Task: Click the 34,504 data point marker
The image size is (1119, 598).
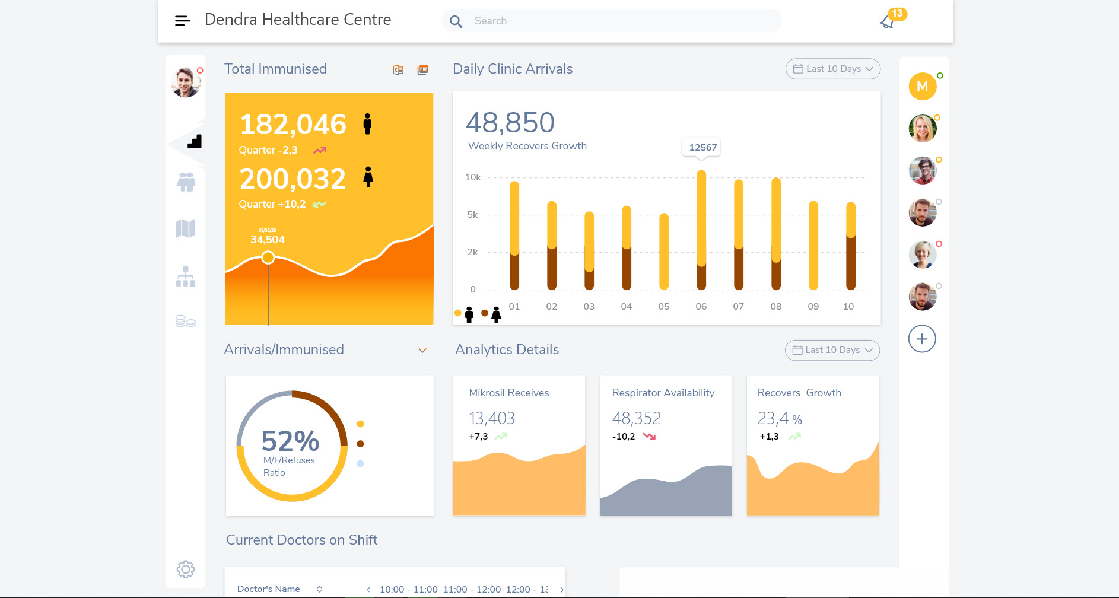Action: pos(268,257)
